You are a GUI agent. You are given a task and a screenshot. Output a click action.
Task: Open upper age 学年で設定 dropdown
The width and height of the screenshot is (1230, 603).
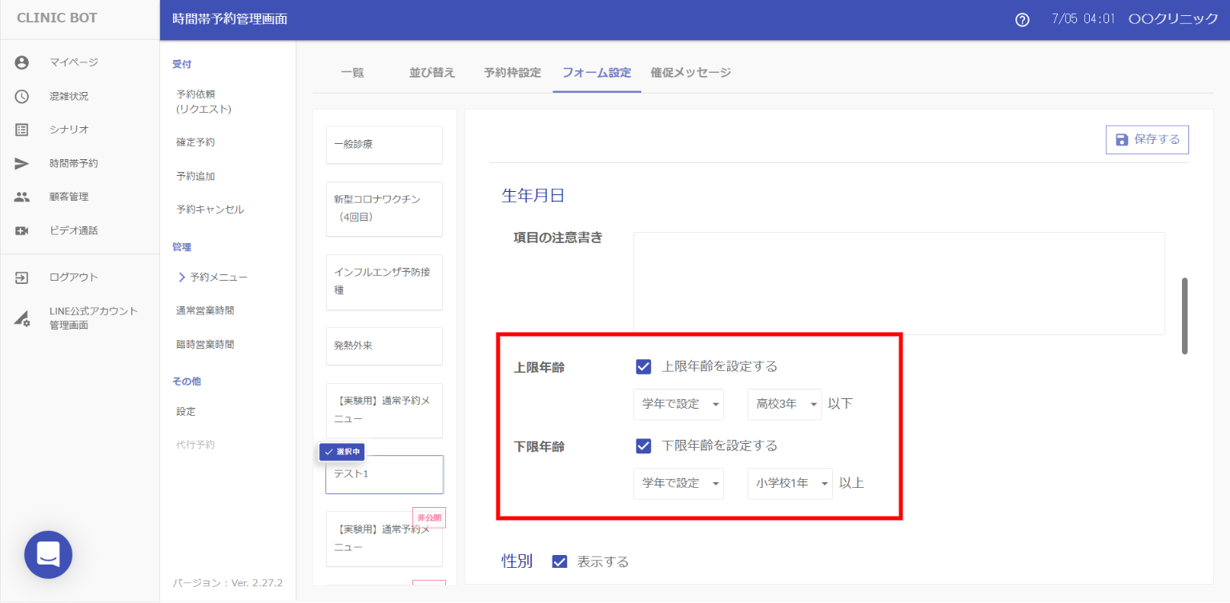point(677,404)
